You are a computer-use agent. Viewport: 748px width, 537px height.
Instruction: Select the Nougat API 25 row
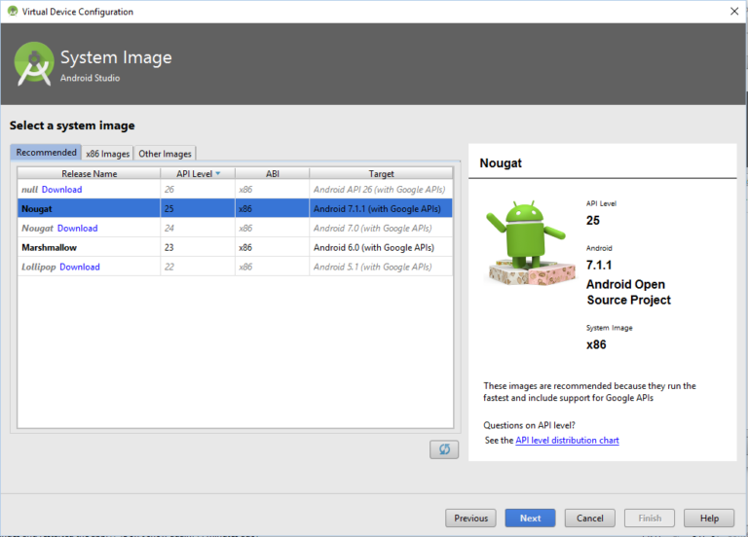coord(234,209)
